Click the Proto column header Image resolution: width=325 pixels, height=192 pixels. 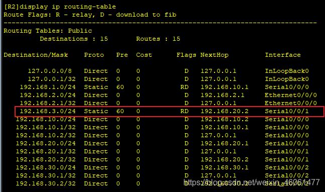point(94,55)
